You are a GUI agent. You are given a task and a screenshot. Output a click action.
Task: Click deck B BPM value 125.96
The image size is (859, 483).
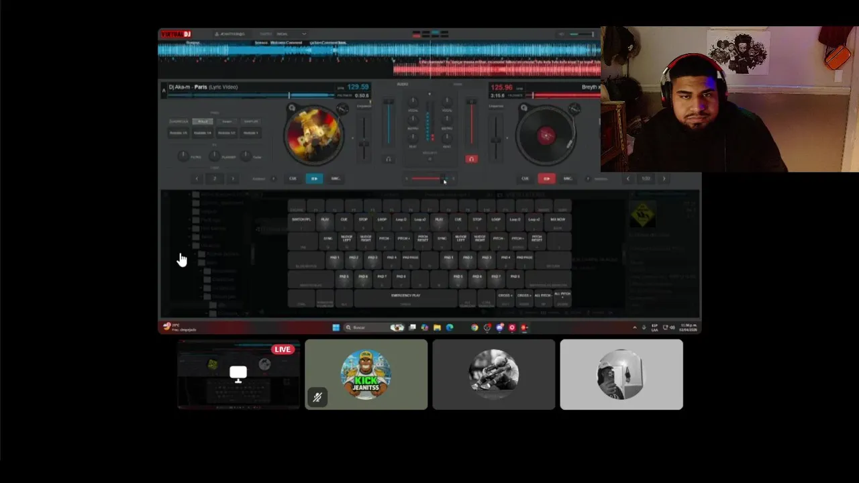pos(501,87)
